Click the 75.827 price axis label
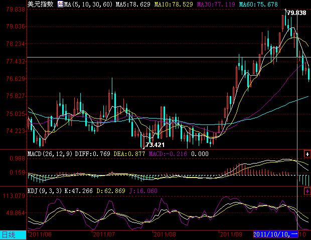The height and width of the screenshot is (240, 311). point(16,96)
